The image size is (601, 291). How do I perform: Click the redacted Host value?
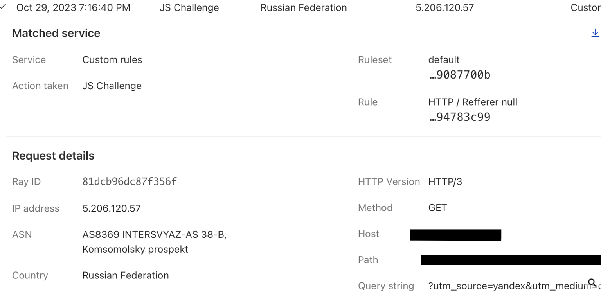tap(455, 235)
